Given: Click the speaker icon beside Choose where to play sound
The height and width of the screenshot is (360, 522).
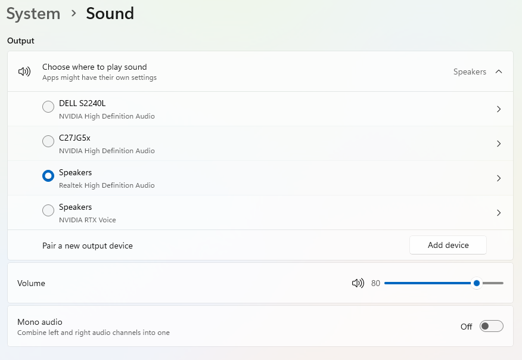Looking at the screenshot, I should point(24,72).
